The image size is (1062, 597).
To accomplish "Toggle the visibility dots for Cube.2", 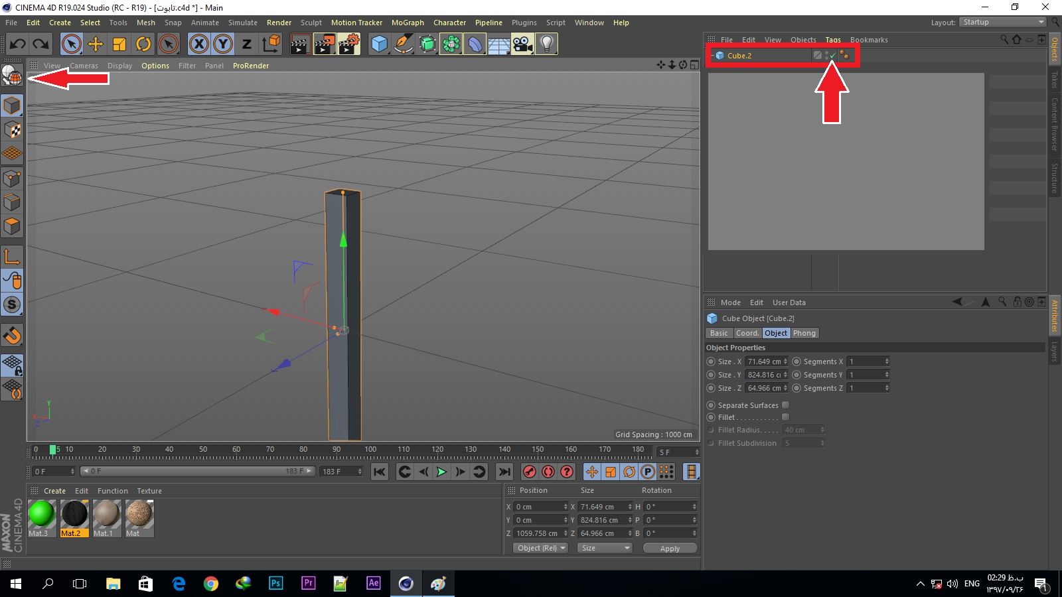I will [x=827, y=56].
